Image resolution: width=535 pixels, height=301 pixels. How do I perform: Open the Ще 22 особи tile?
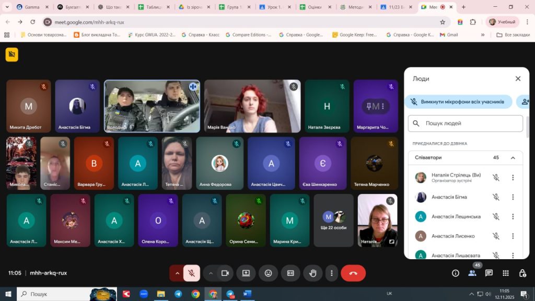tap(333, 221)
